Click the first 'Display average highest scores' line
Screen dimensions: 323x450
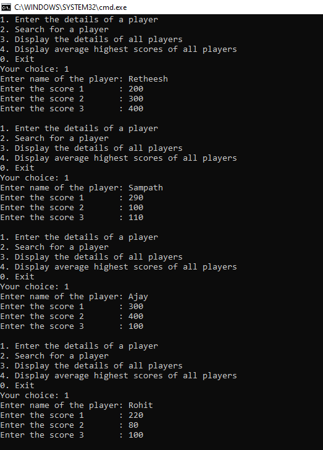pos(119,49)
